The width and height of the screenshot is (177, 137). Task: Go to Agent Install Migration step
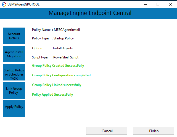click(x=14, y=54)
